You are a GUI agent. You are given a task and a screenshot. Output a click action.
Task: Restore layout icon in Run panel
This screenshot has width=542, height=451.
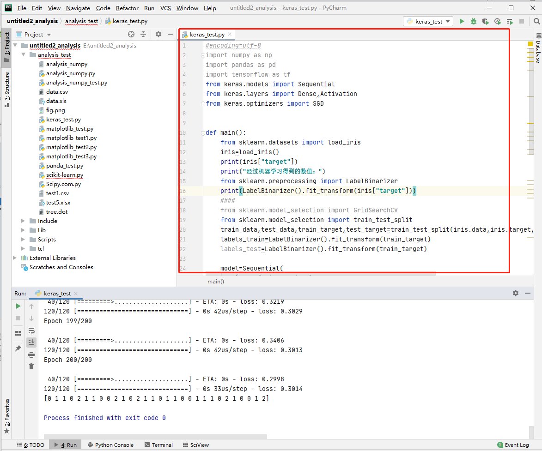tap(18, 333)
